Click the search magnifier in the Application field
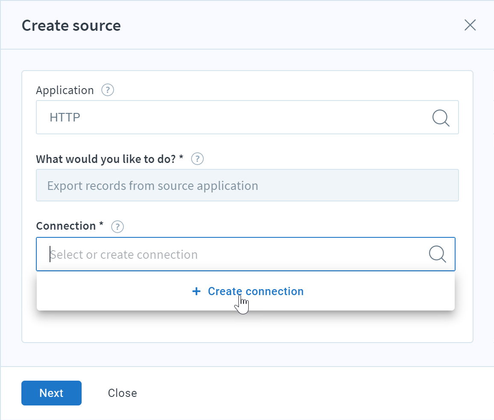Screen dimensions: 494x420 (x=441, y=118)
